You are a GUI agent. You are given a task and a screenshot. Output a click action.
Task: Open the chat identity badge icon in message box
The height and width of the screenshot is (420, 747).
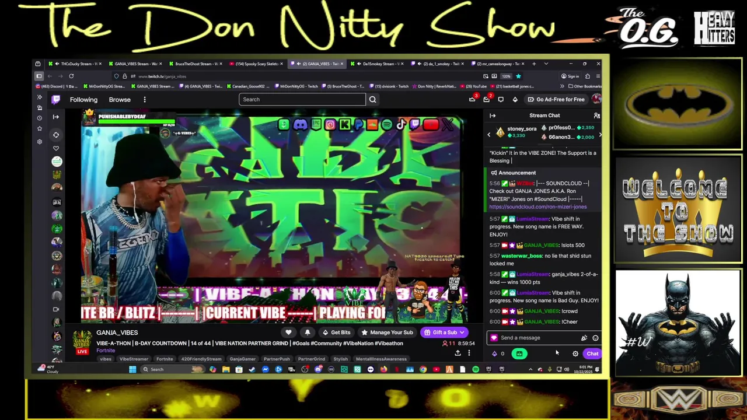click(494, 338)
